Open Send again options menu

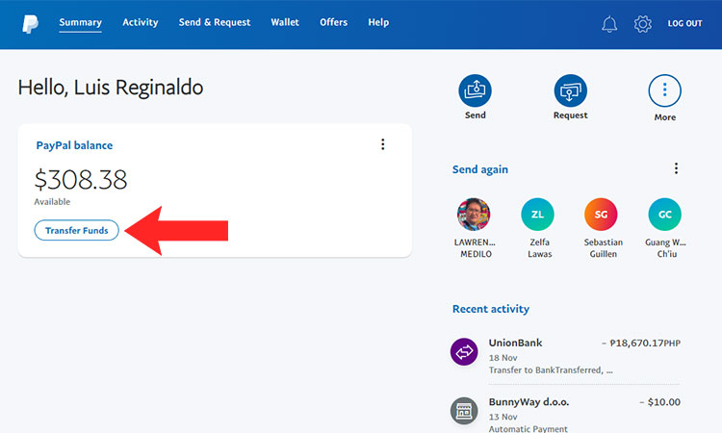pyautogui.click(x=676, y=168)
